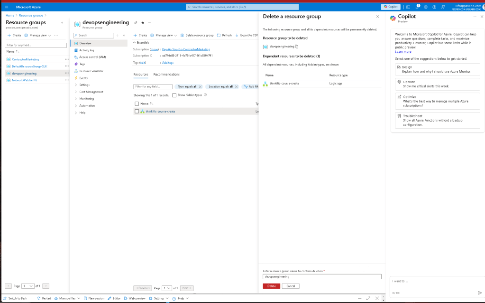The height and width of the screenshot is (303, 485).
Task: Open thinkific-course-create logic app link
Action: click(160, 112)
